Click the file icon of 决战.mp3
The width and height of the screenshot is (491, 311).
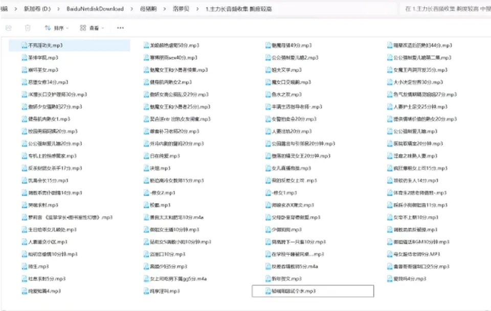coord(146,168)
